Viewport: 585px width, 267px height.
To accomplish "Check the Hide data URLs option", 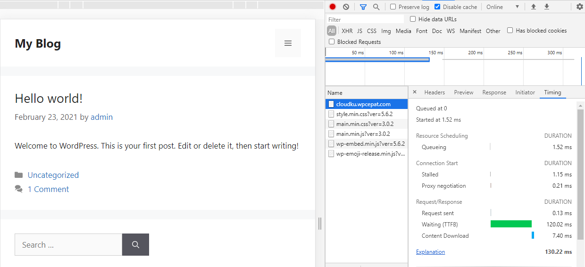I will pyautogui.click(x=413, y=19).
